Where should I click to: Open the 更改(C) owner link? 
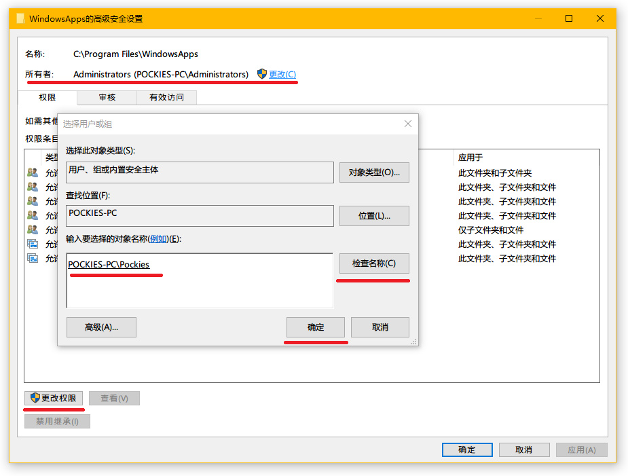(x=282, y=75)
